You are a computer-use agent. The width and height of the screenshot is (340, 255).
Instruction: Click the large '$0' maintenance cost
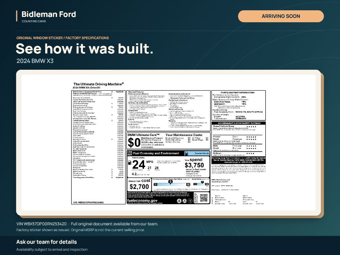[134, 143]
